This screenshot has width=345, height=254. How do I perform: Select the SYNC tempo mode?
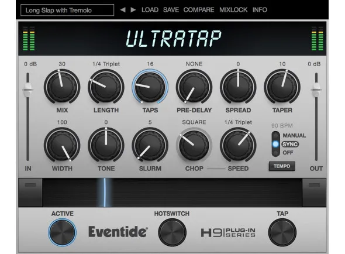(x=290, y=145)
